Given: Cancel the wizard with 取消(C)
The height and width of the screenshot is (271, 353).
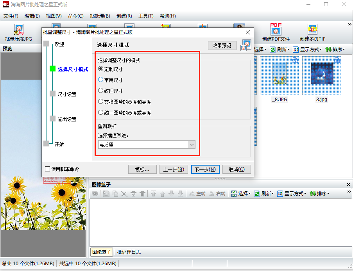Looking at the screenshot, I should [x=237, y=169].
